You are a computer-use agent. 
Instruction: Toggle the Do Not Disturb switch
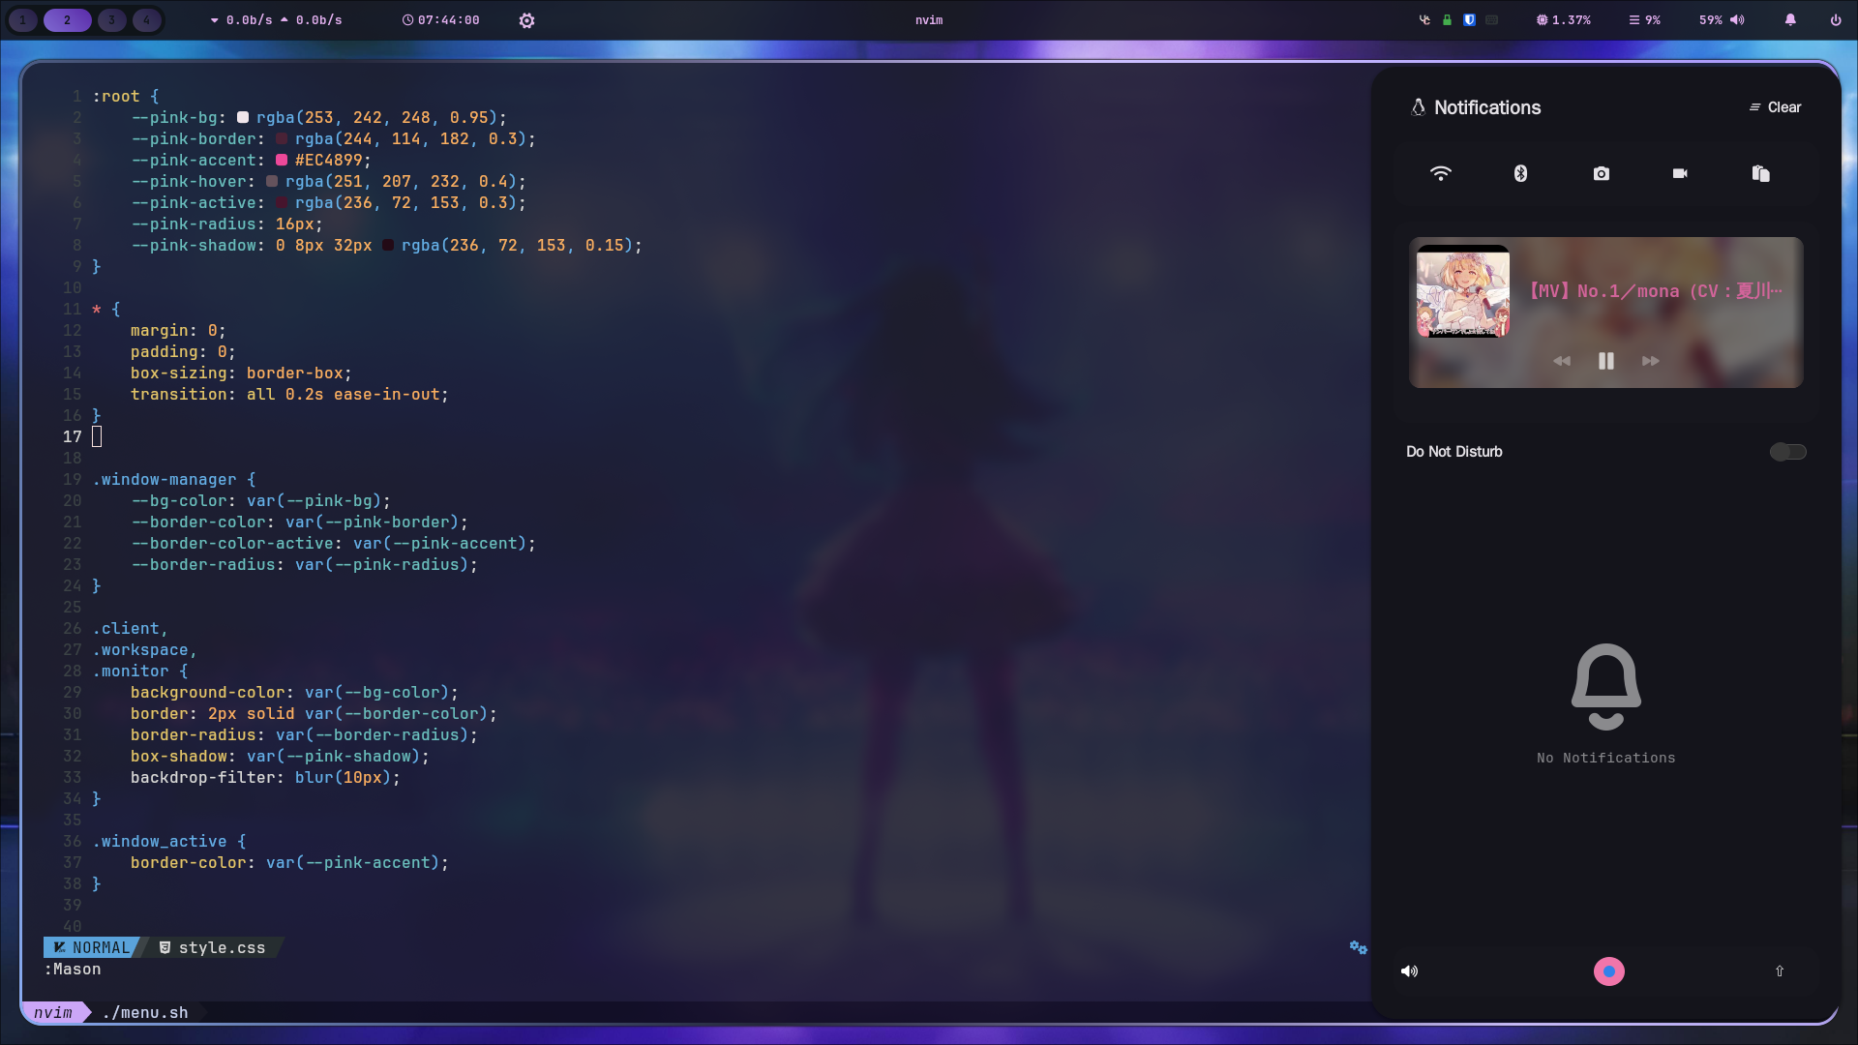click(x=1787, y=452)
